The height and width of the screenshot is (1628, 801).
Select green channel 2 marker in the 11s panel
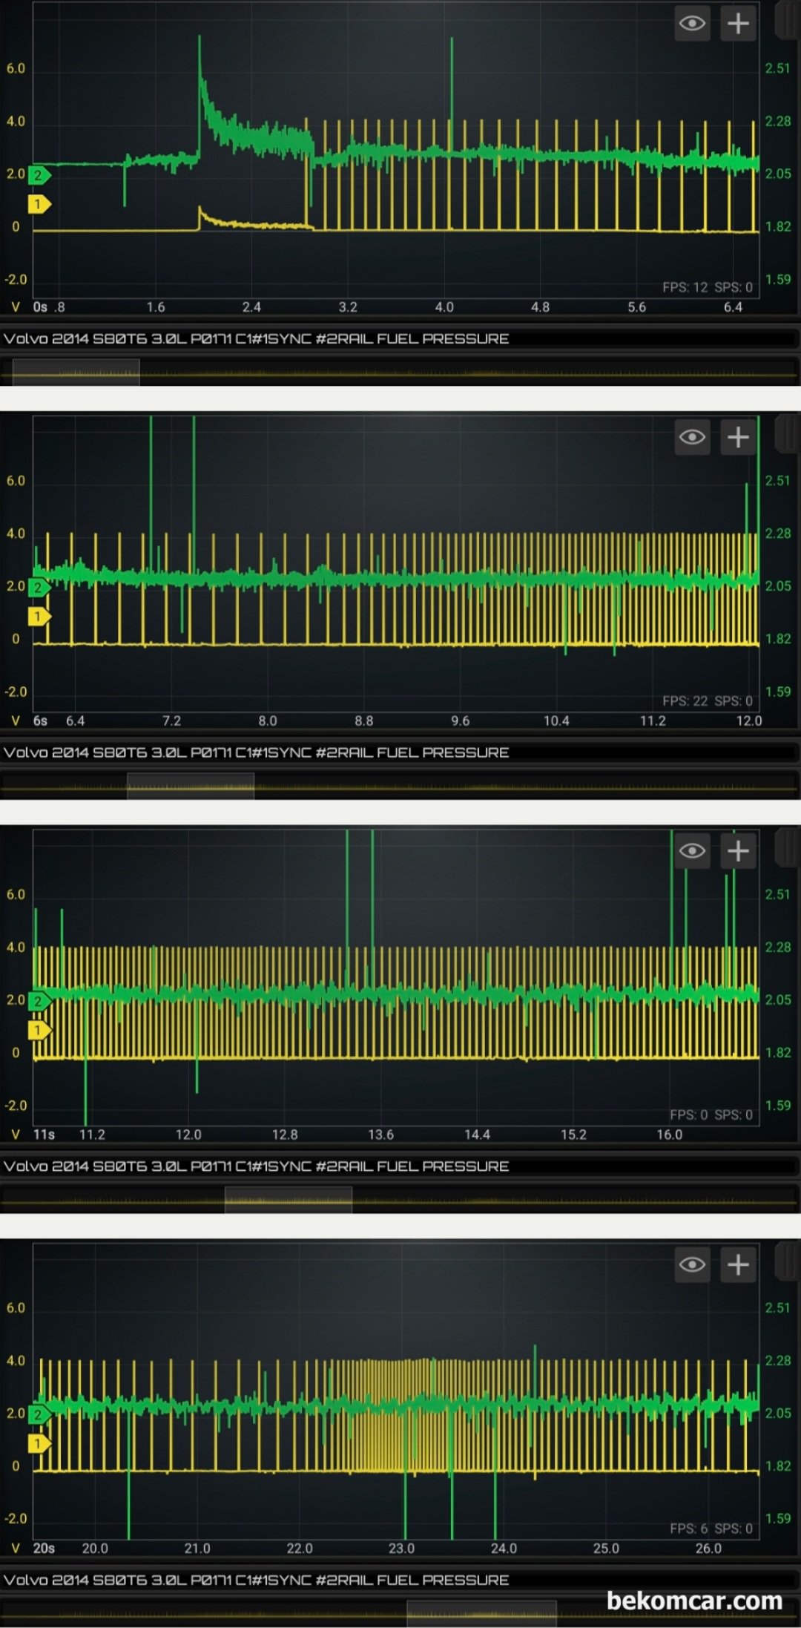(x=39, y=1001)
